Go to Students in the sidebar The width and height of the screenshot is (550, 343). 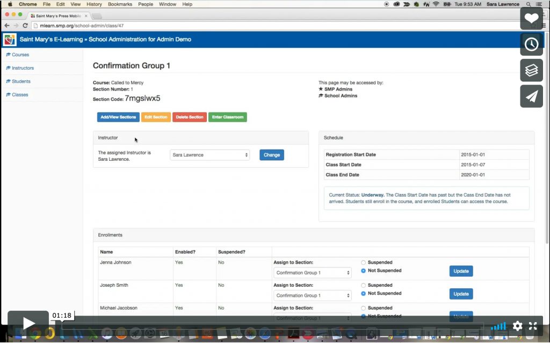(x=21, y=81)
